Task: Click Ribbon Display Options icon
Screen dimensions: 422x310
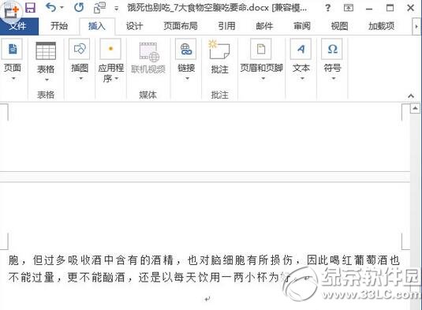Action: 349,8
